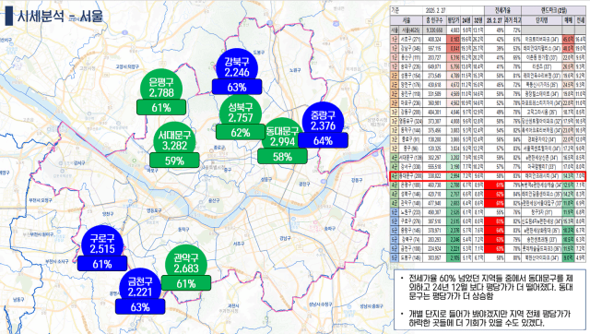Click the green 성북구 2,757 circle marker
Image resolution: width=590 pixels, height=334 pixels.
tap(241, 112)
